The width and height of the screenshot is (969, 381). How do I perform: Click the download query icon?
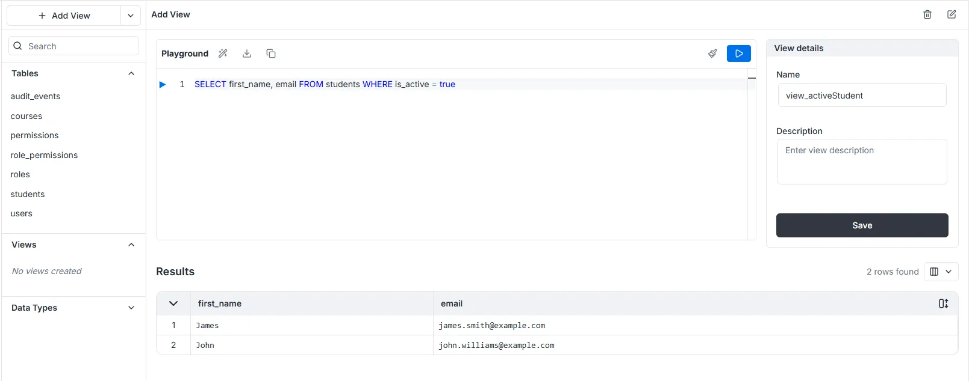point(247,53)
